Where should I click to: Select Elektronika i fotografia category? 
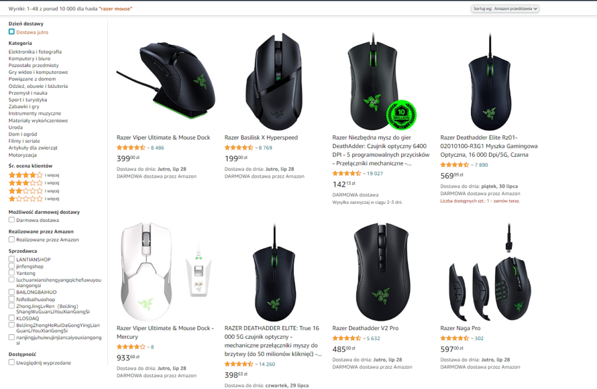point(35,52)
